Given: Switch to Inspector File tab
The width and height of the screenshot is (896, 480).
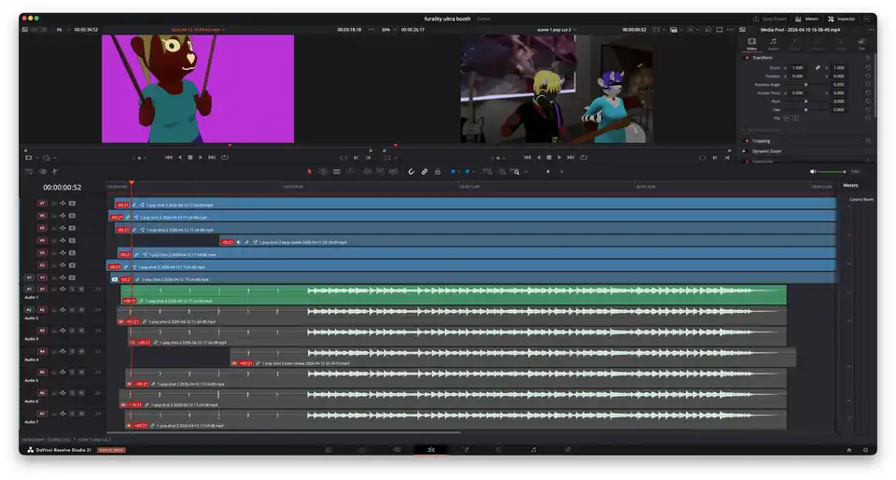Looking at the screenshot, I should [861, 44].
